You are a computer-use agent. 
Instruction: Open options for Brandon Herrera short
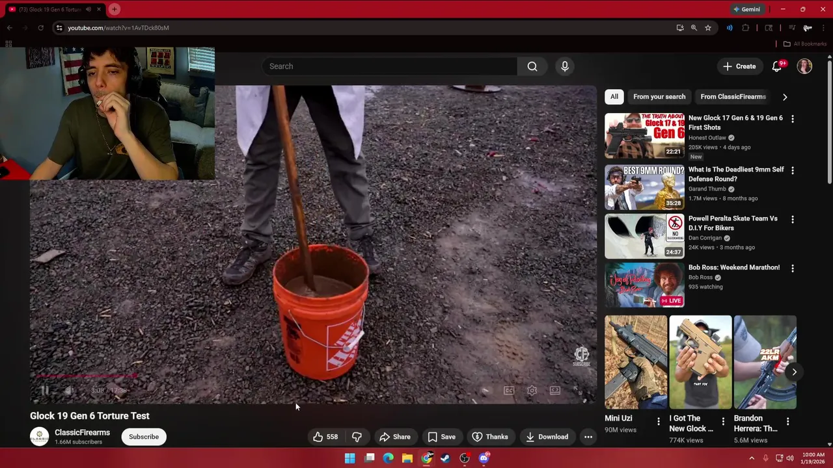tap(787, 422)
